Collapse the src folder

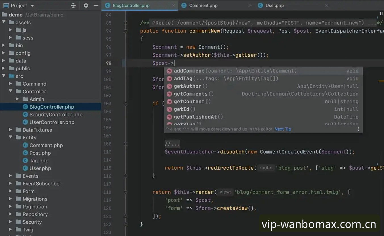4,76
